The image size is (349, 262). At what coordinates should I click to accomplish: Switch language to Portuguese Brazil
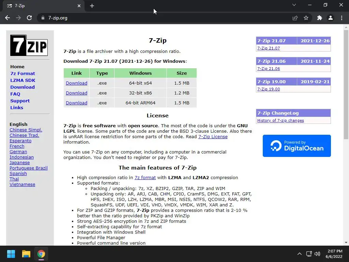coord(29,168)
